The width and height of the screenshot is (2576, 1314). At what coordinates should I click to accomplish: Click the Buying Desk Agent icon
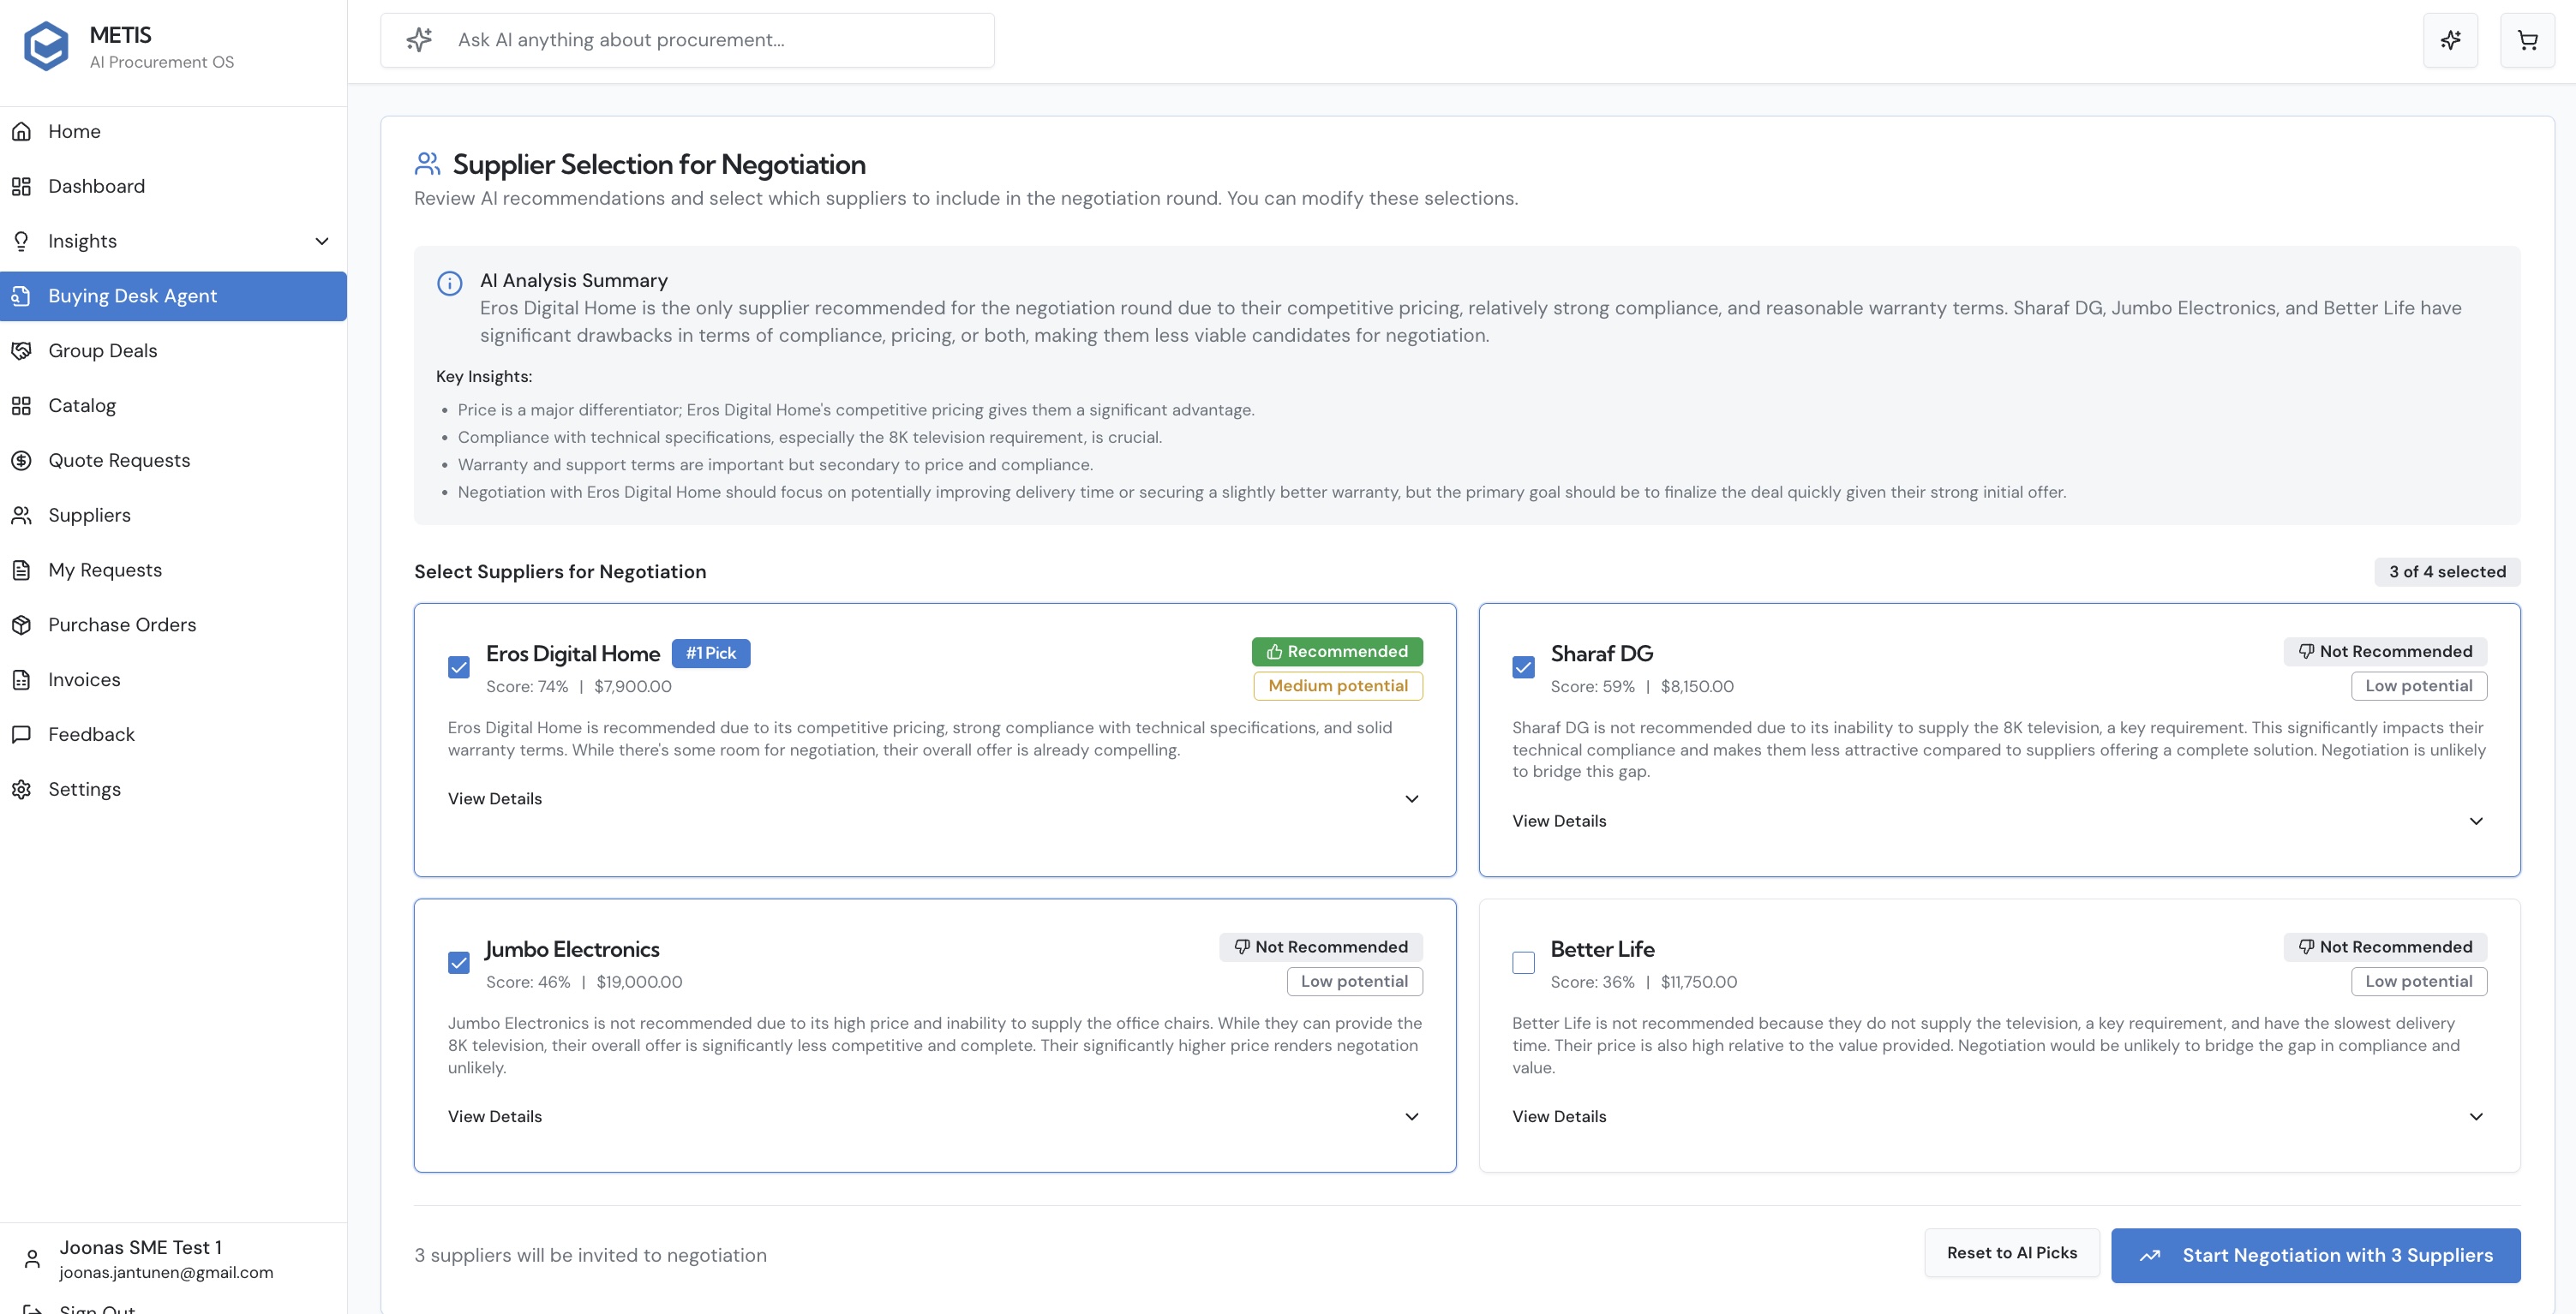[21, 296]
